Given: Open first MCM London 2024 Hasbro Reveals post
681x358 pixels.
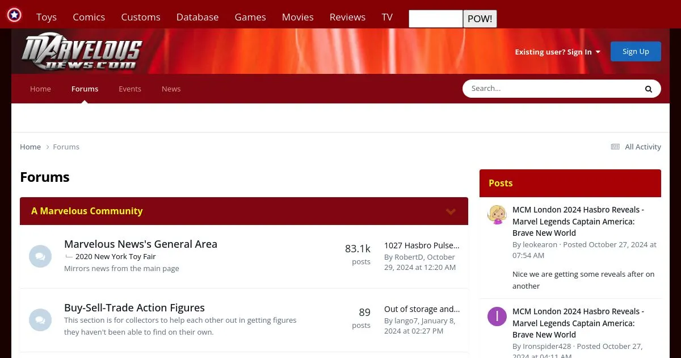Looking at the screenshot, I should (x=578, y=221).
